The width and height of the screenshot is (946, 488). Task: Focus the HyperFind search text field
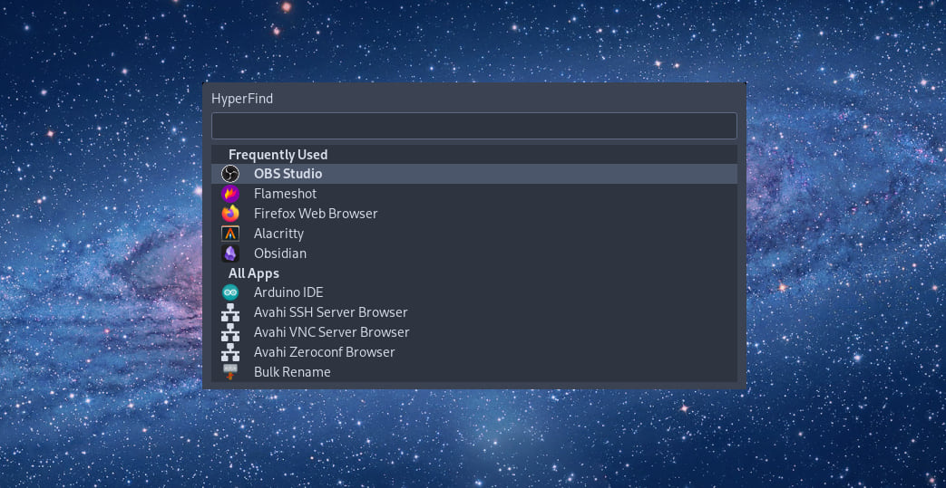click(x=473, y=126)
